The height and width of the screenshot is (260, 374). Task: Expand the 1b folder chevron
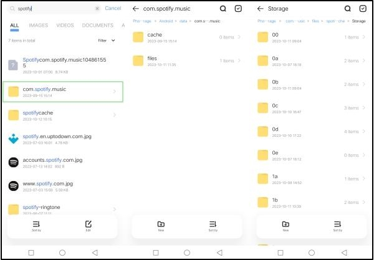pyautogui.click(x=364, y=202)
